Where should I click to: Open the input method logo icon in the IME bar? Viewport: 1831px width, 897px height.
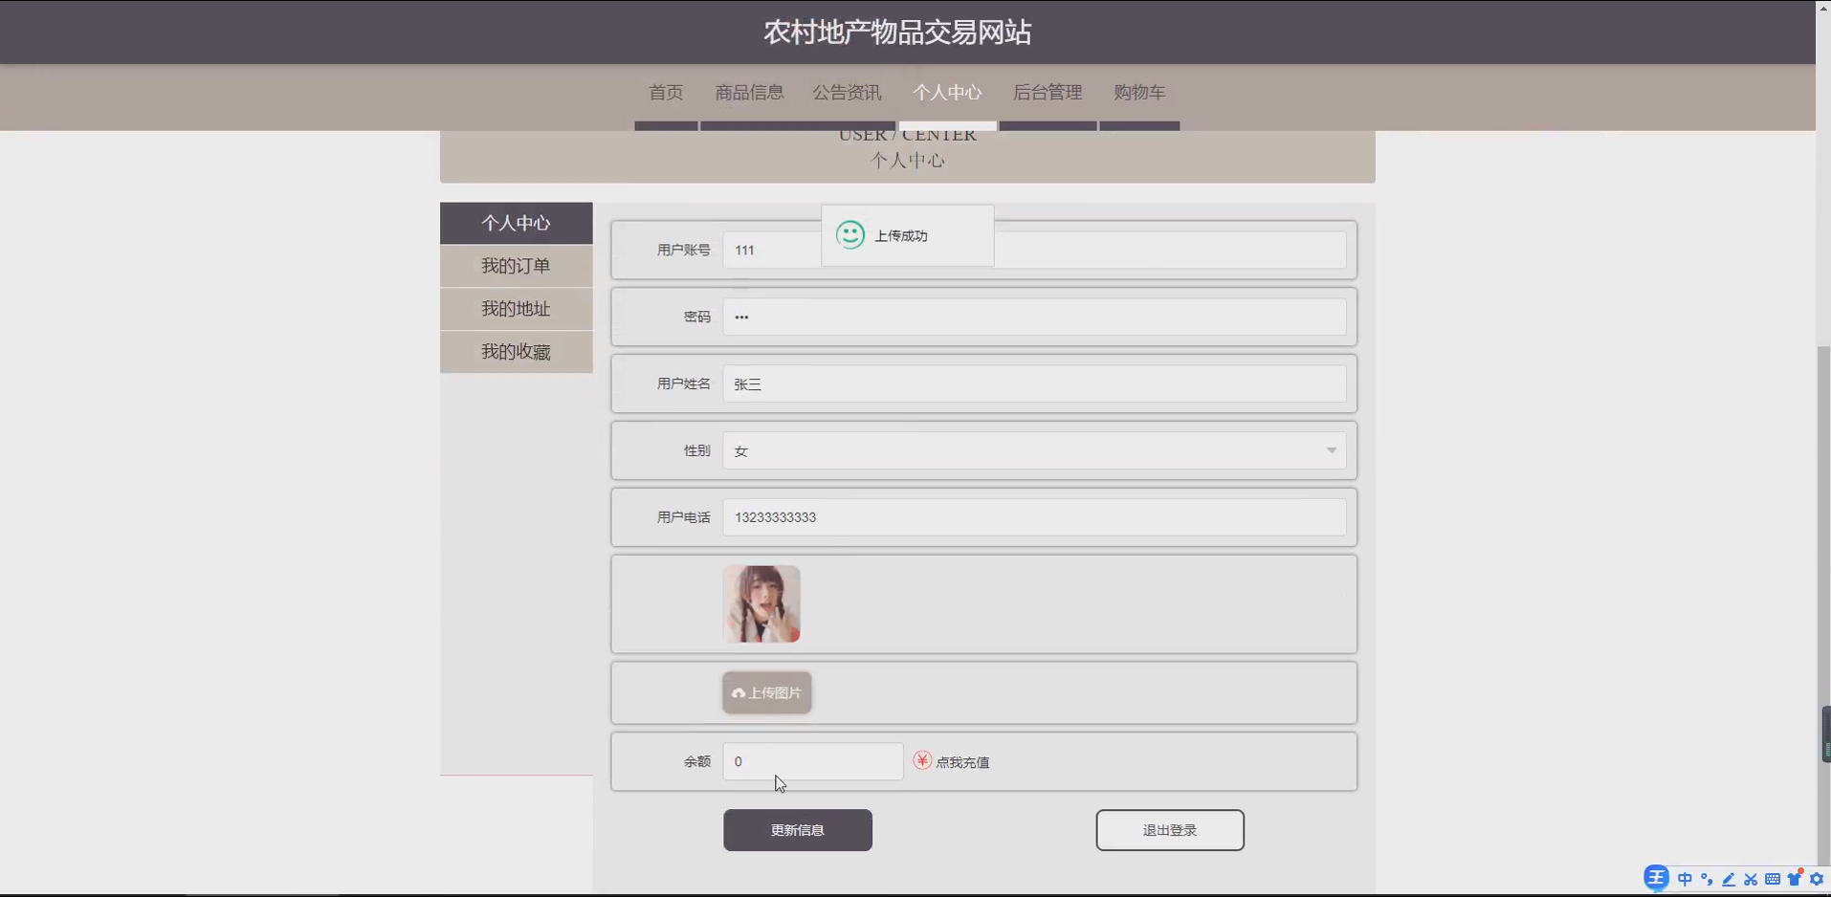[x=1656, y=878]
